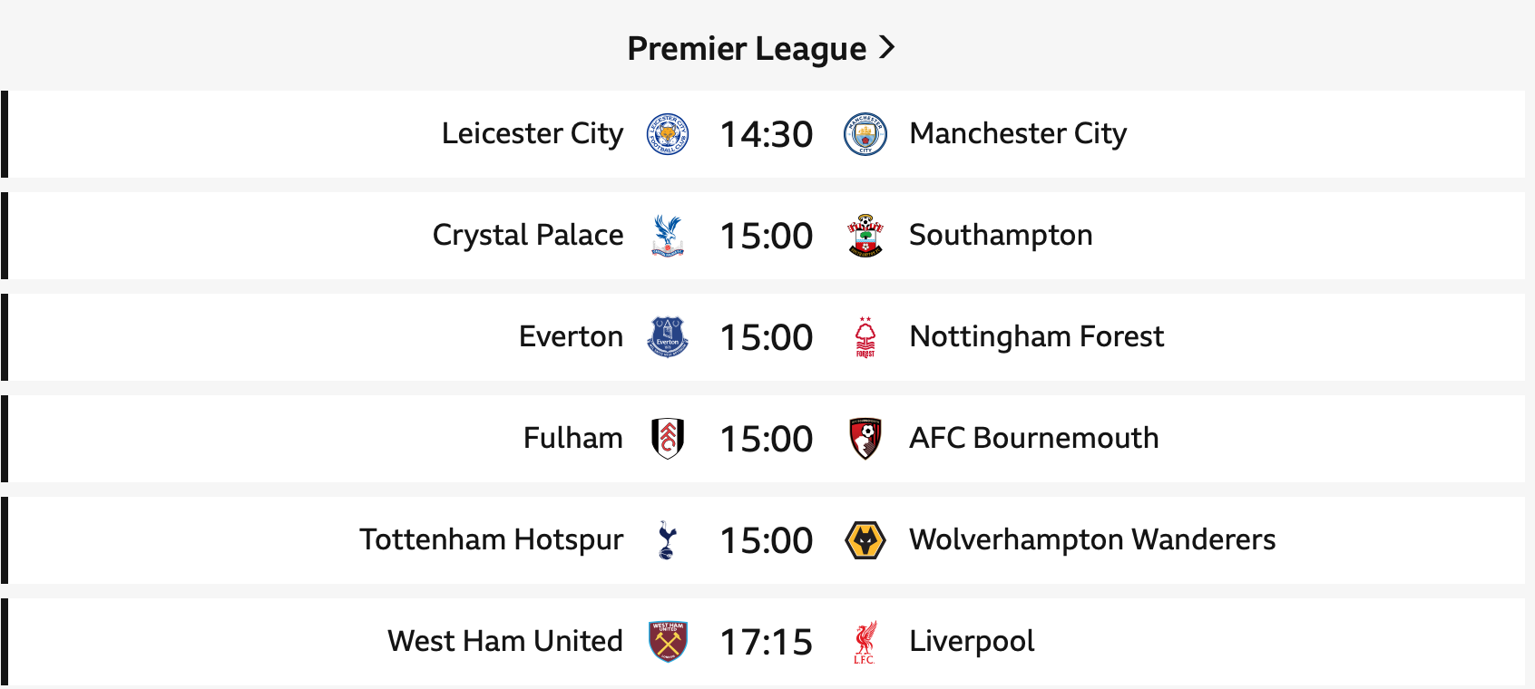Viewport: 1535px width, 689px height.
Task: Expand Premier League via chevron arrow
Action: tap(887, 47)
